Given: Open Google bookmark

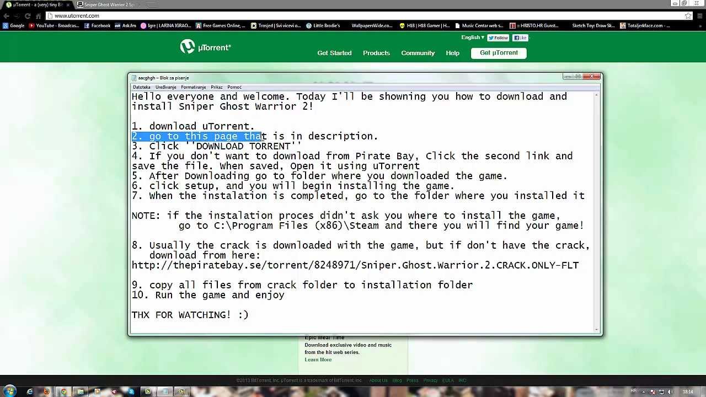Looking at the screenshot, I should (x=13, y=25).
